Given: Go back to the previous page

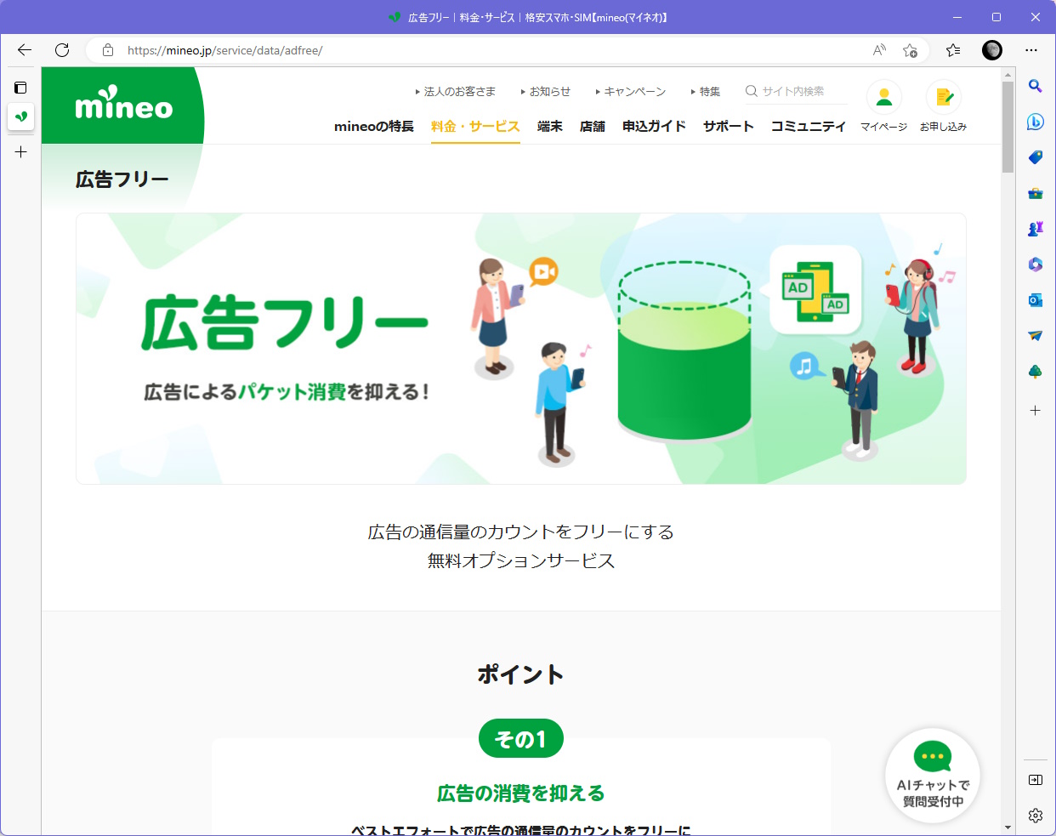Looking at the screenshot, I should 25,50.
